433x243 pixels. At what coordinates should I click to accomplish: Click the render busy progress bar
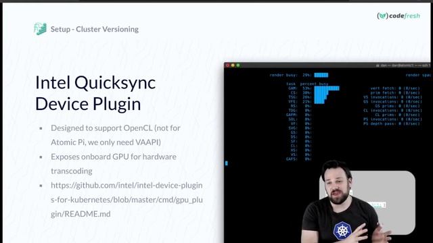coord(321,75)
